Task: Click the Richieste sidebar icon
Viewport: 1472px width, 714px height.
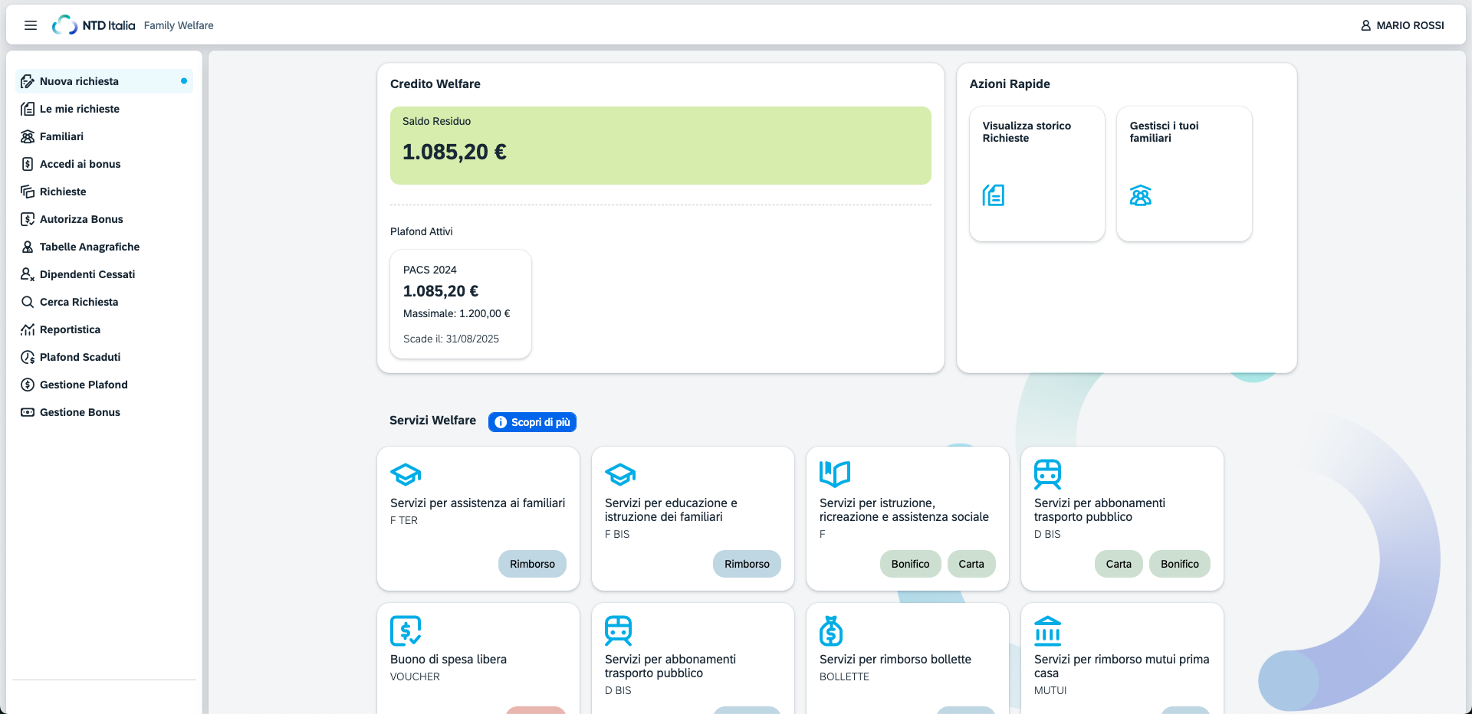Action: coord(28,192)
